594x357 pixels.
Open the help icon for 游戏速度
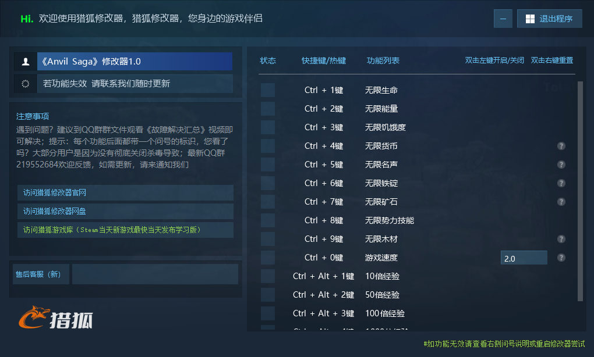561,258
